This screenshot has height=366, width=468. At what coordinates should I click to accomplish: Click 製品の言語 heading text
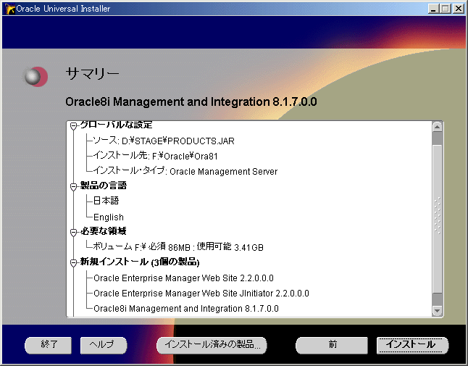tap(104, 186)
